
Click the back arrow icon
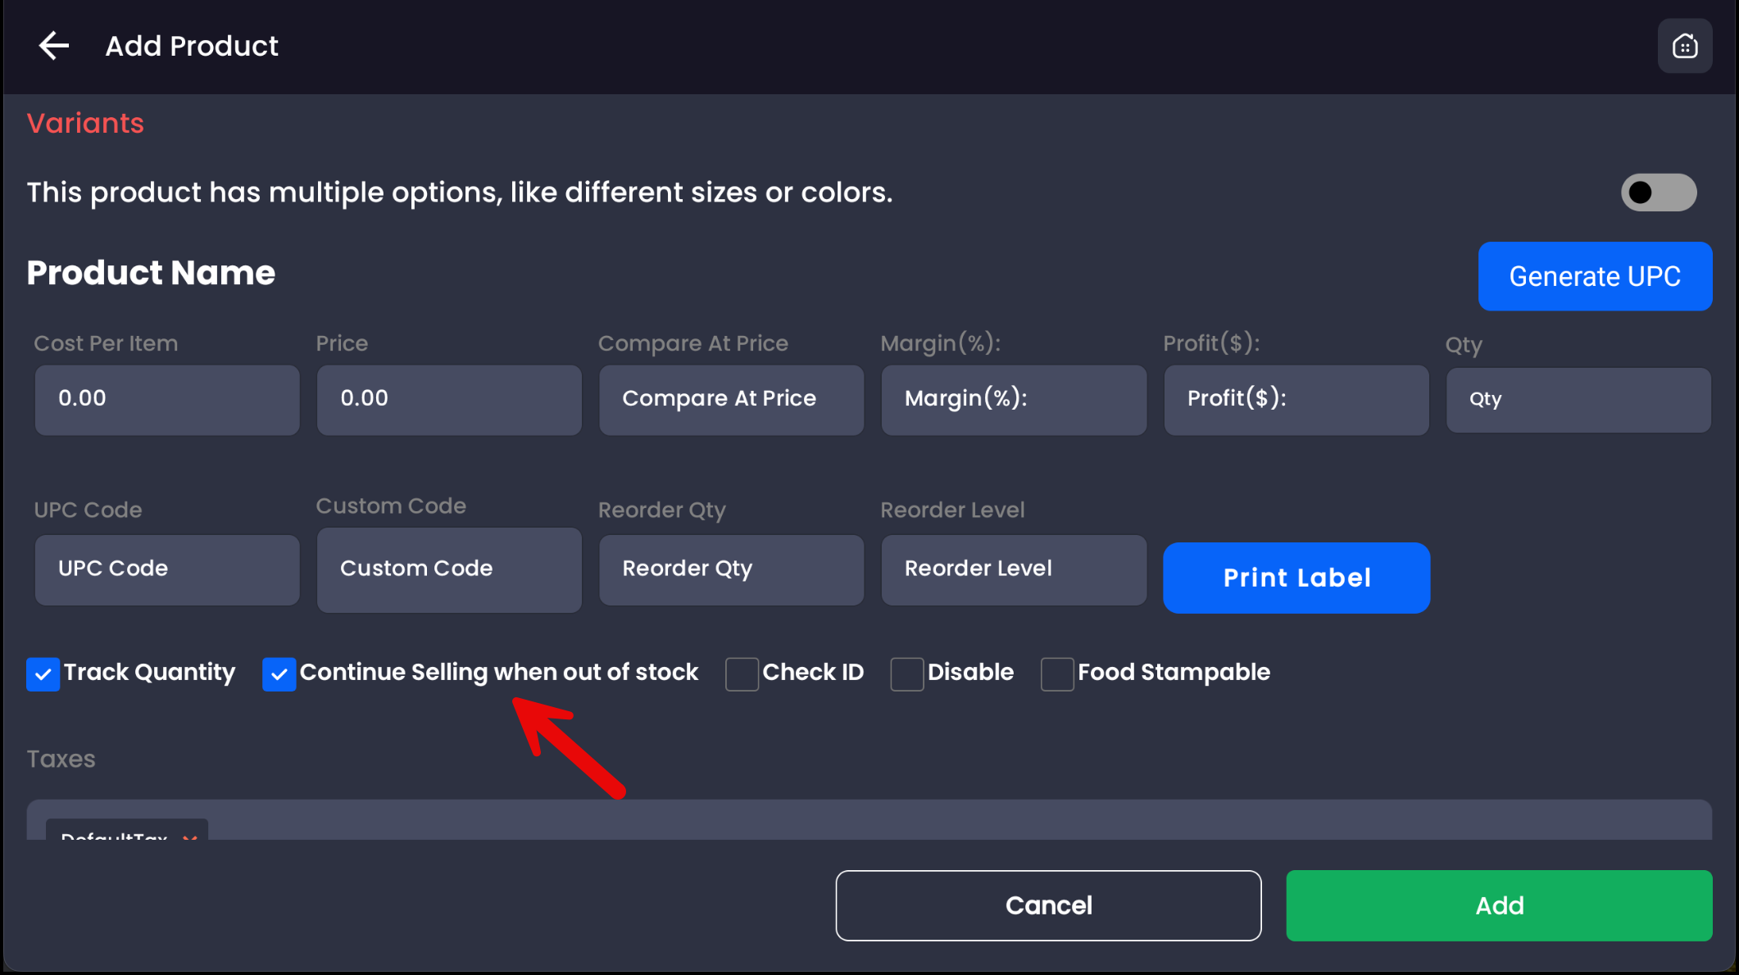coord(54,46)
